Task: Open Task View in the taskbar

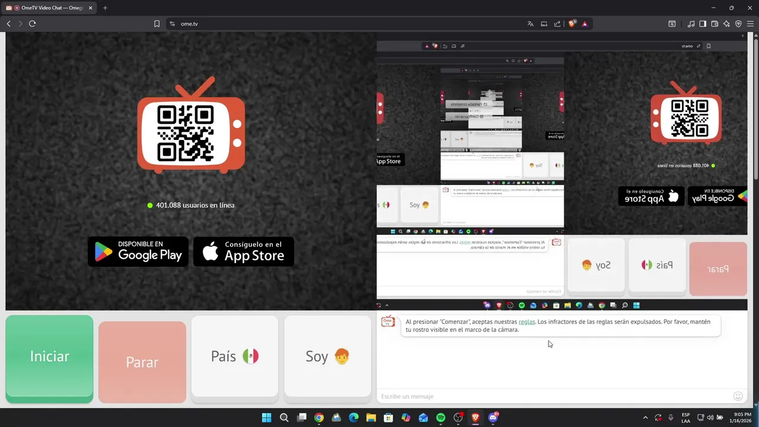Action: point(302,418)
